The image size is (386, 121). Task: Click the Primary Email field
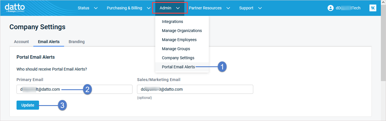click(74, 89)
